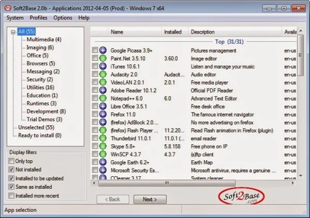Click the scroll left arrow under the list
This screenshot has height=218, width=310.
[x=94, y=183]
